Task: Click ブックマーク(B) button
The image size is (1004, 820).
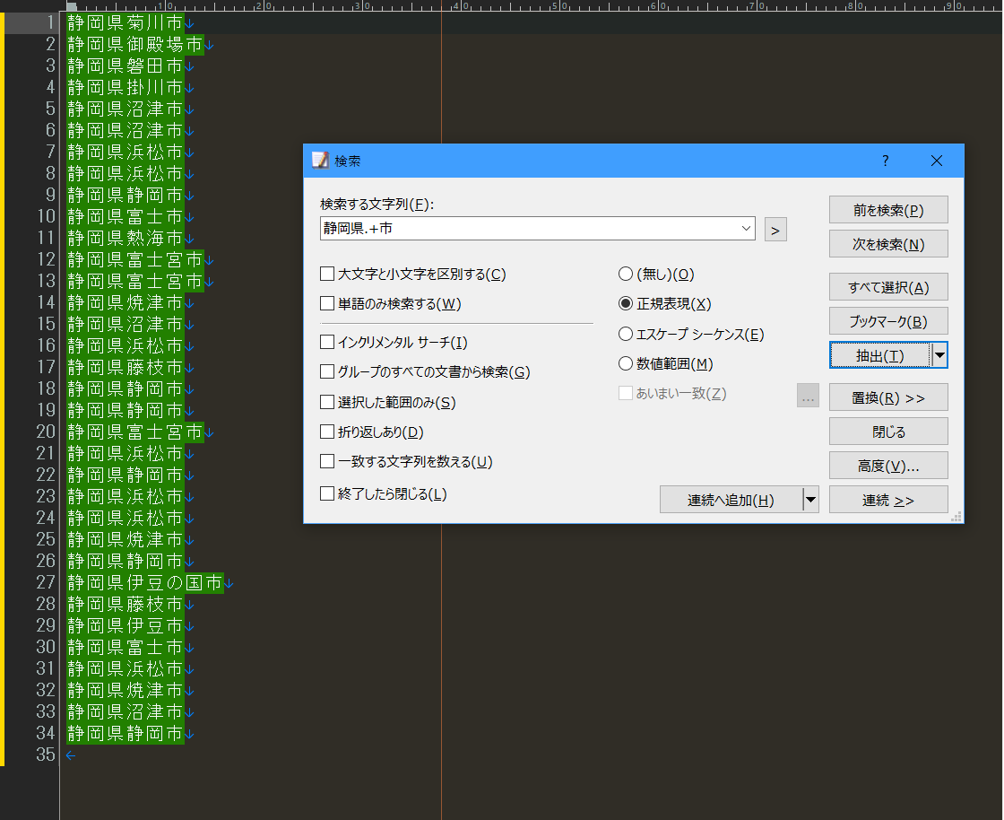Action: tap(888, 321)
